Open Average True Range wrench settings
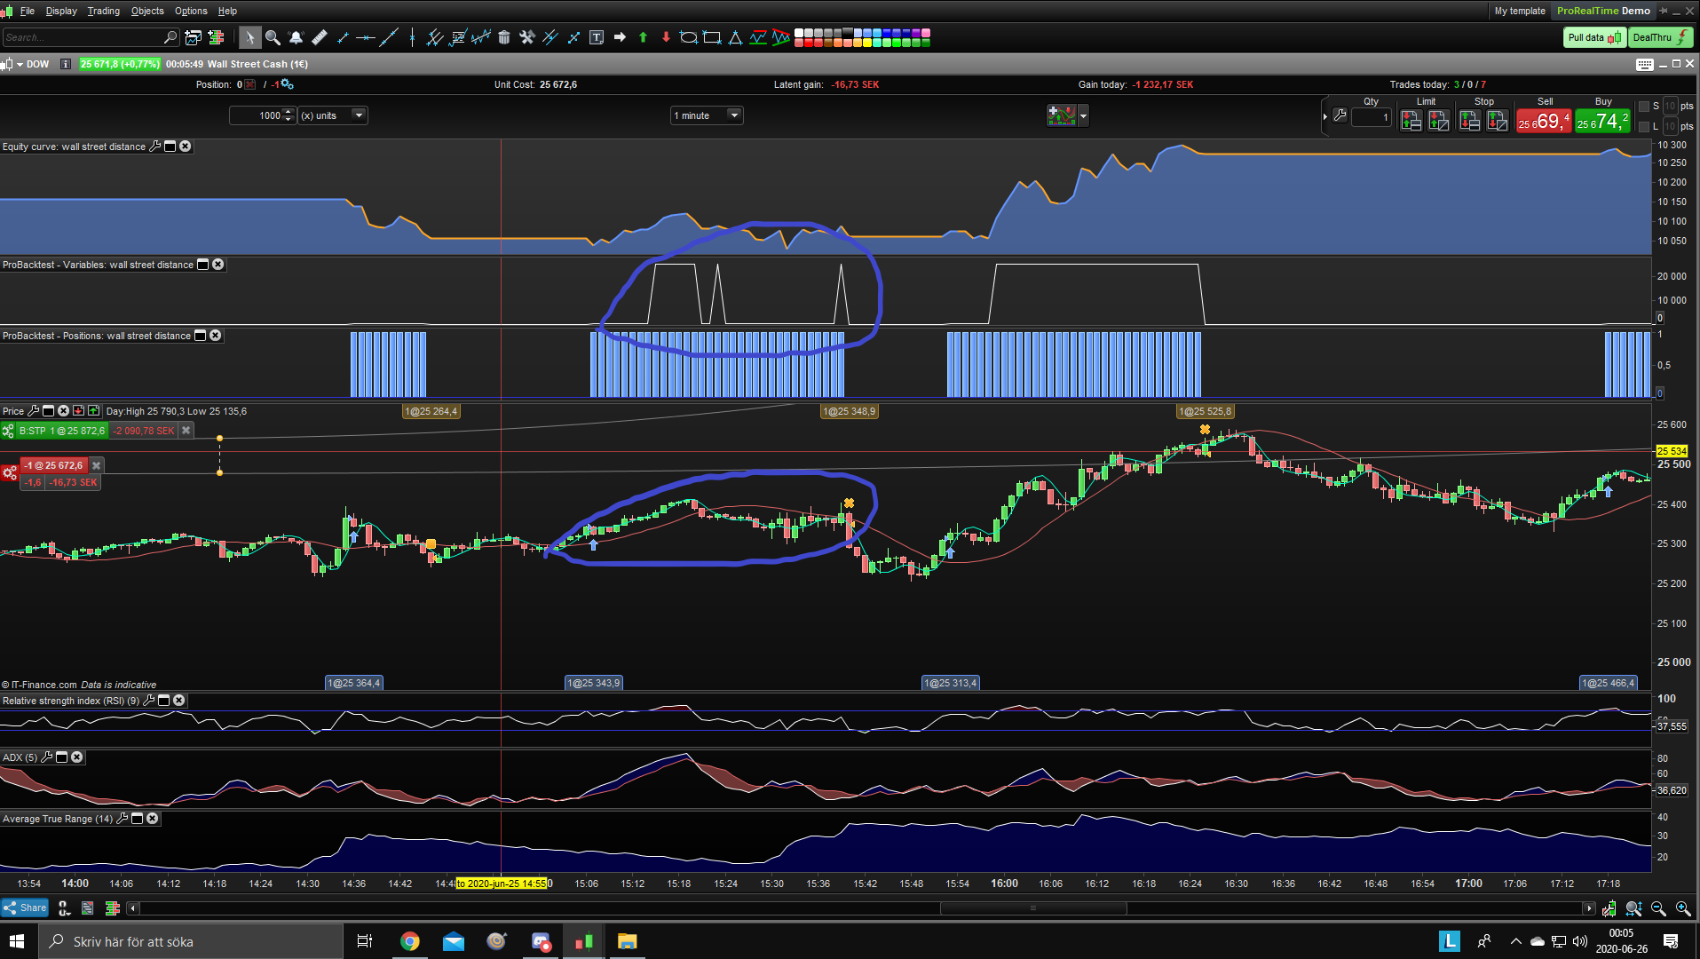This screenshot has height=959, width=1700. click(123, 819)
